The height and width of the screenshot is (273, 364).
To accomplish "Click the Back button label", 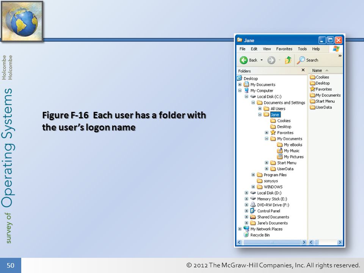I will click(253, 60).
